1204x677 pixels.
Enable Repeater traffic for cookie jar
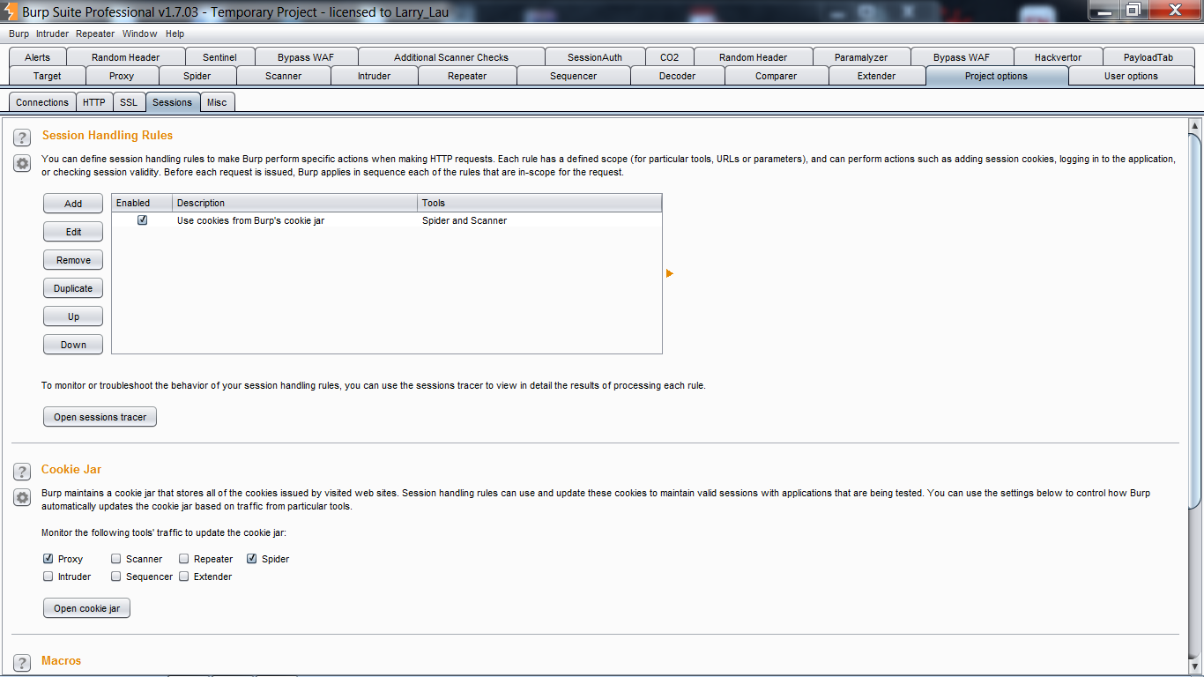coord(184,559)
